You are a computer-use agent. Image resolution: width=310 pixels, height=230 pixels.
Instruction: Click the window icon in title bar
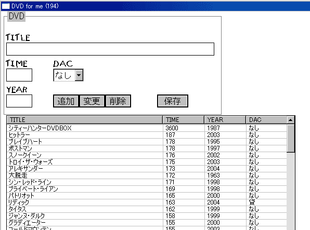click(6, 6)
